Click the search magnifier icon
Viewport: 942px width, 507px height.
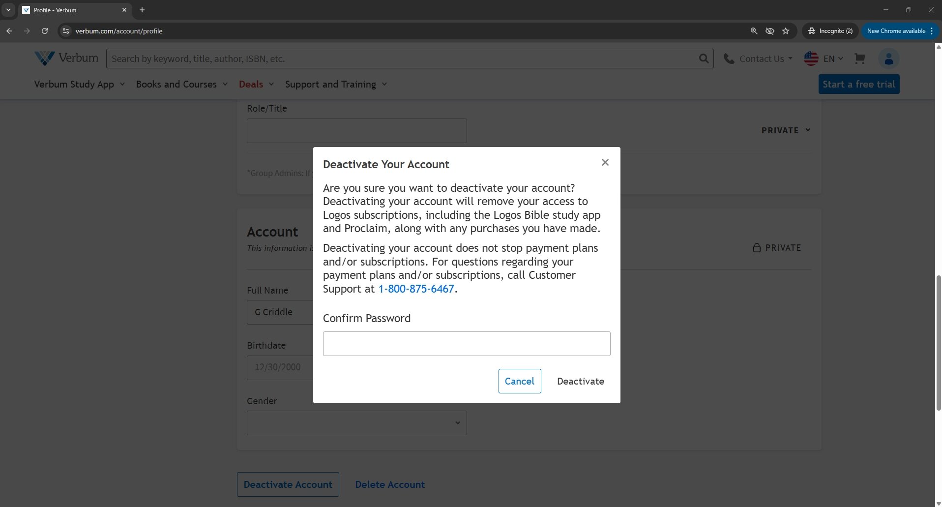tap(704, 59)
